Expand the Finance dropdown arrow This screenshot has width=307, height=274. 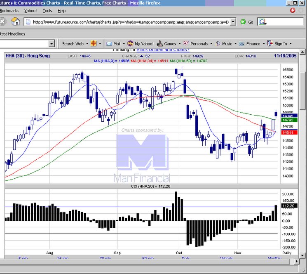[x=264, y=44]
